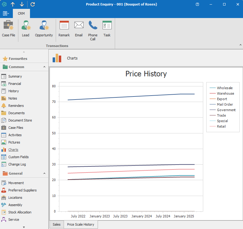Open the Change Log sidebar item
The height and width of the screenshot is (229, 243).
17,164
